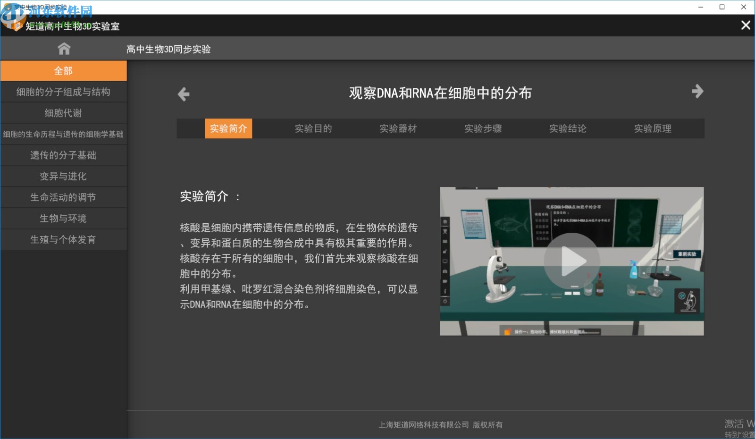Open the 实验原理 tab

pos(653,128)
